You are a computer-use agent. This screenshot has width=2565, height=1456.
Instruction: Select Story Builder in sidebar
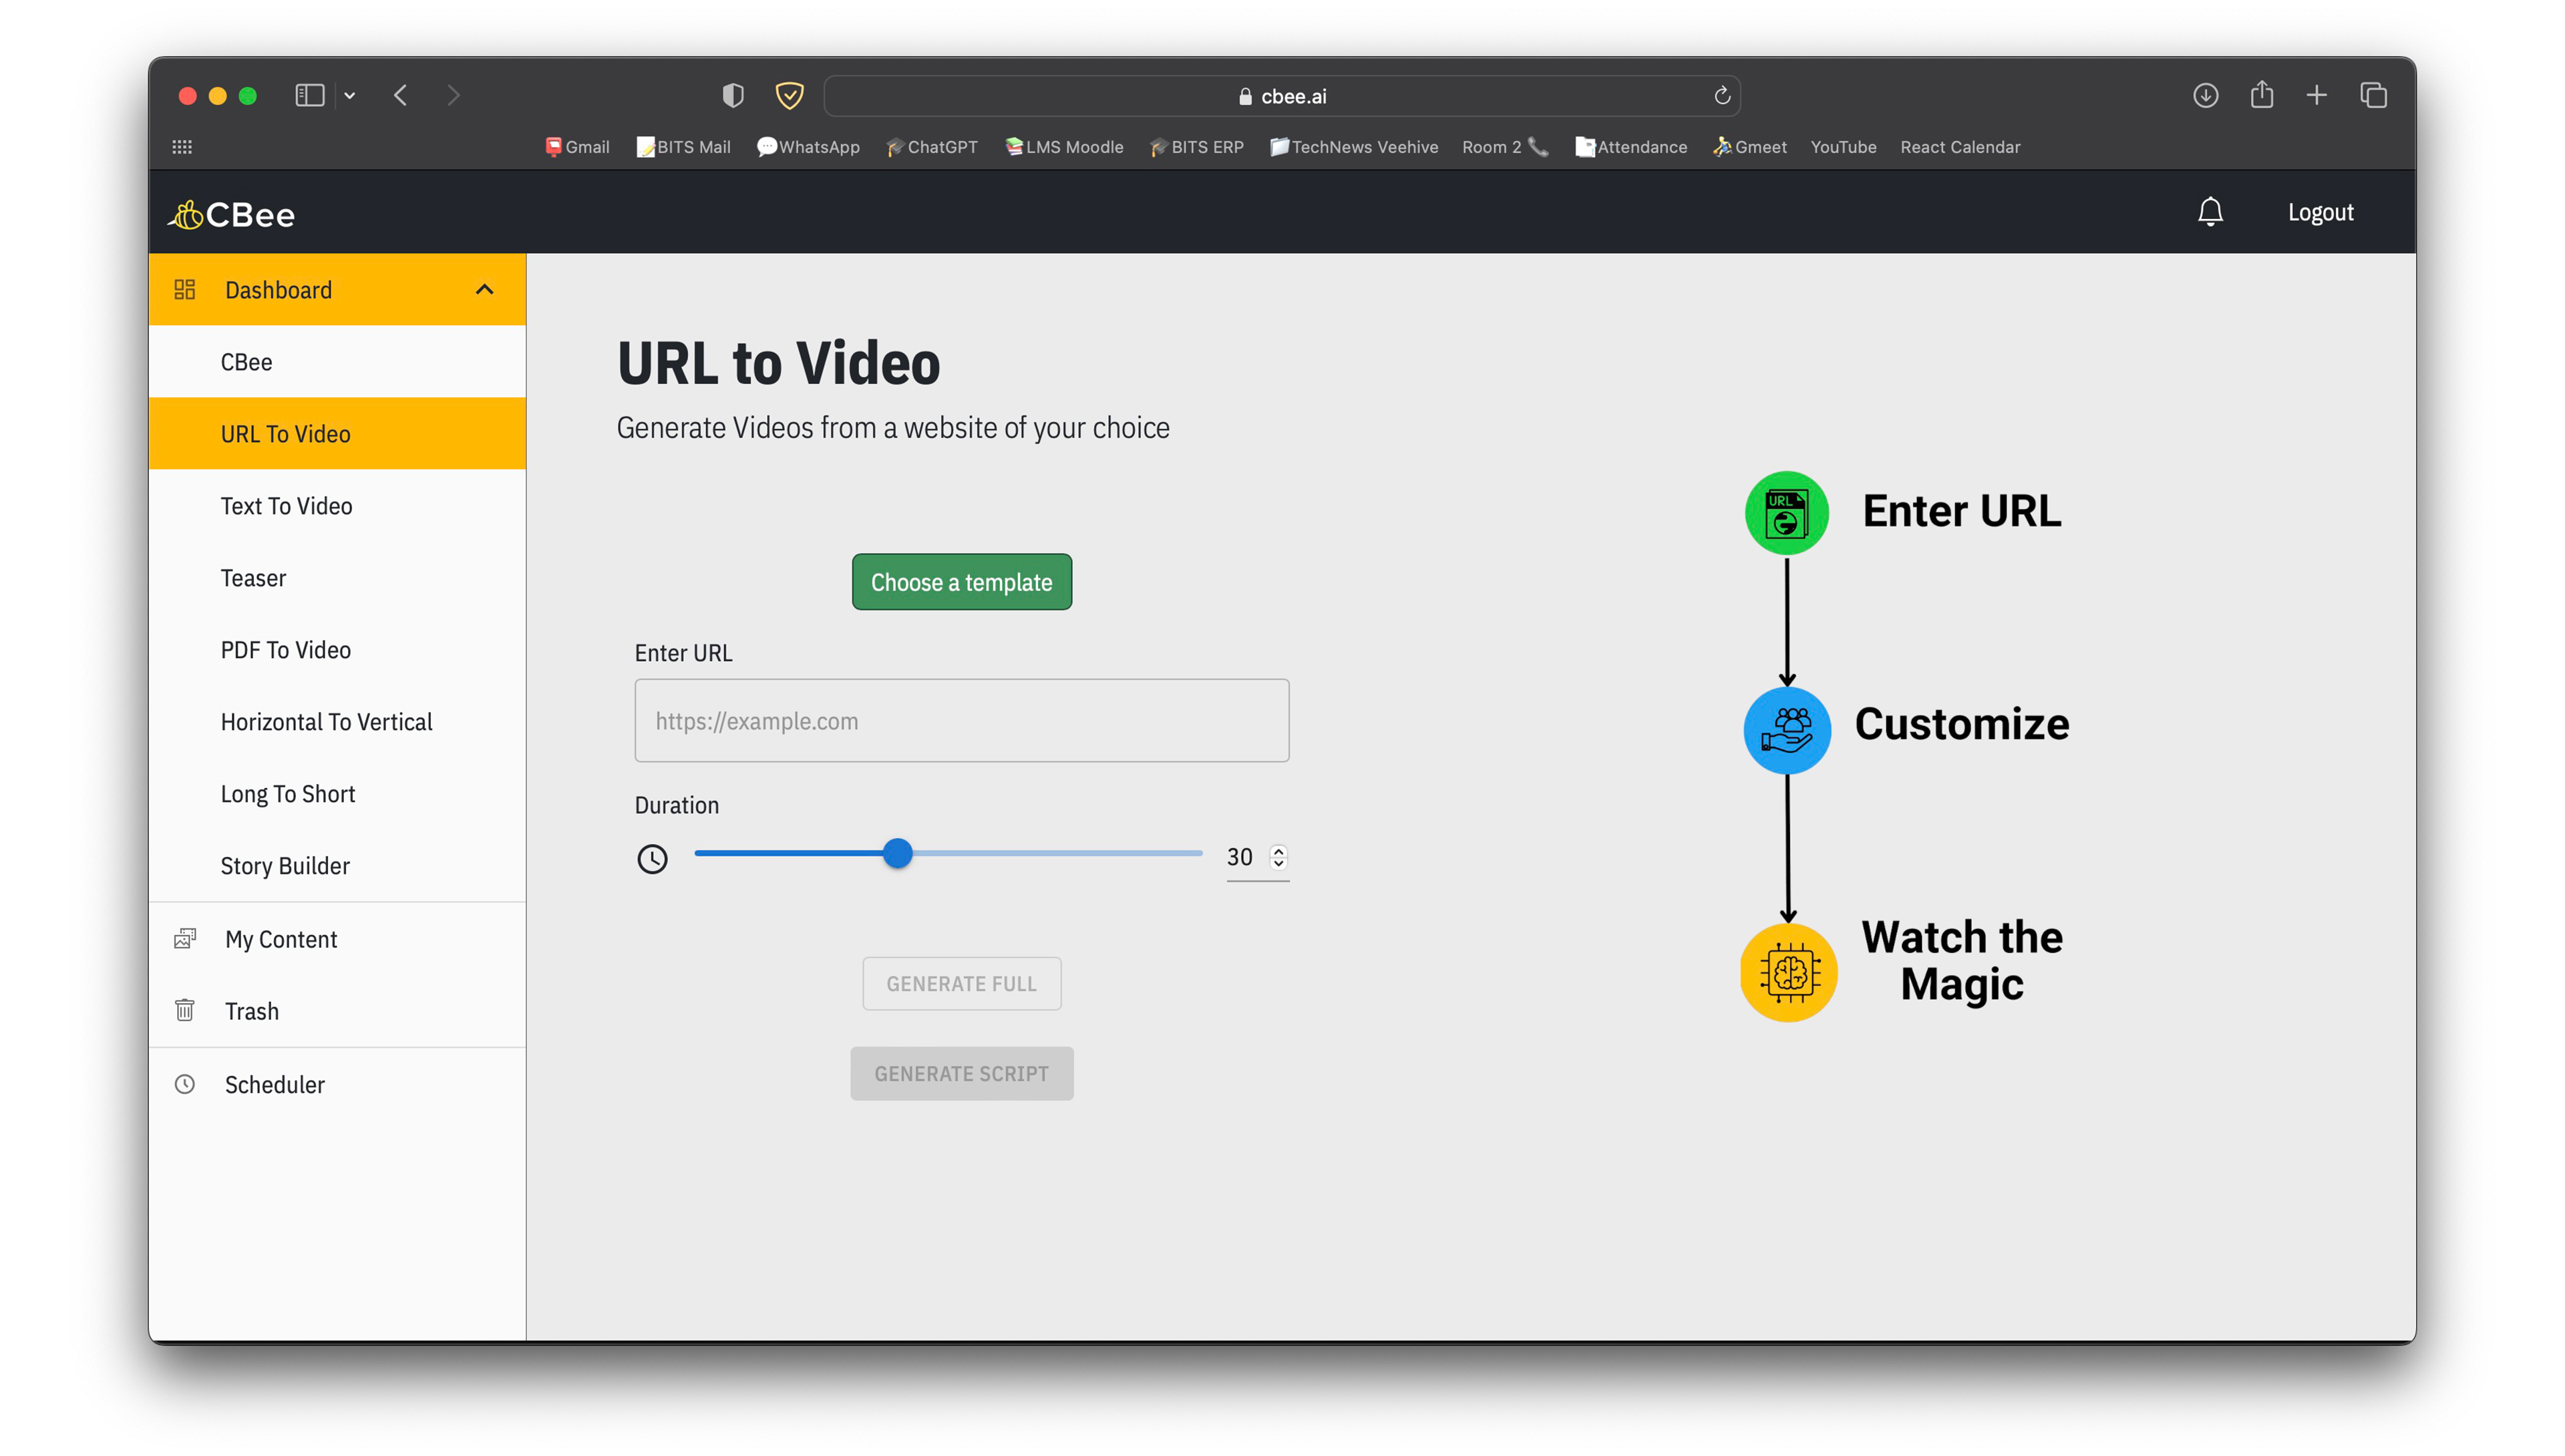coord(337,866)
